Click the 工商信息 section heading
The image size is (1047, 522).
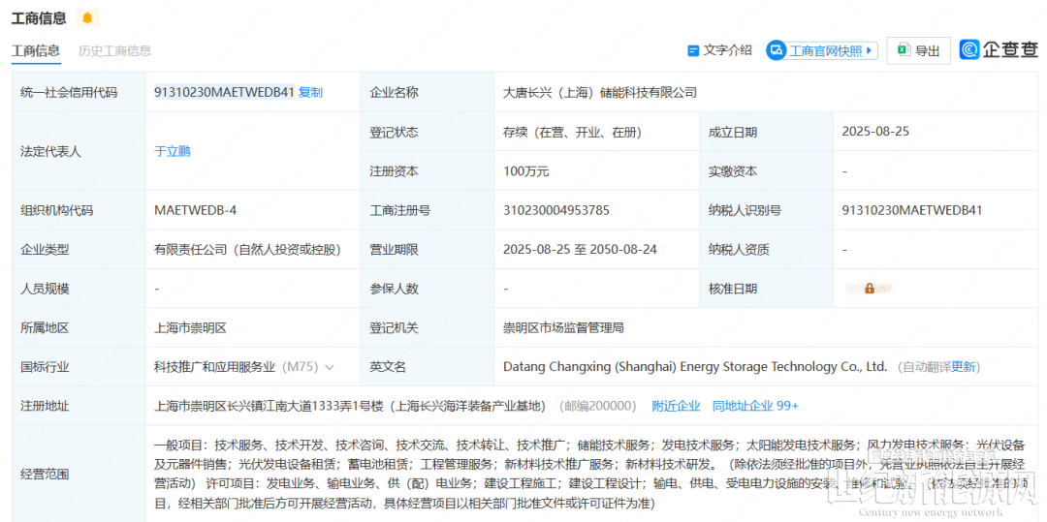[x=39, y=18]
